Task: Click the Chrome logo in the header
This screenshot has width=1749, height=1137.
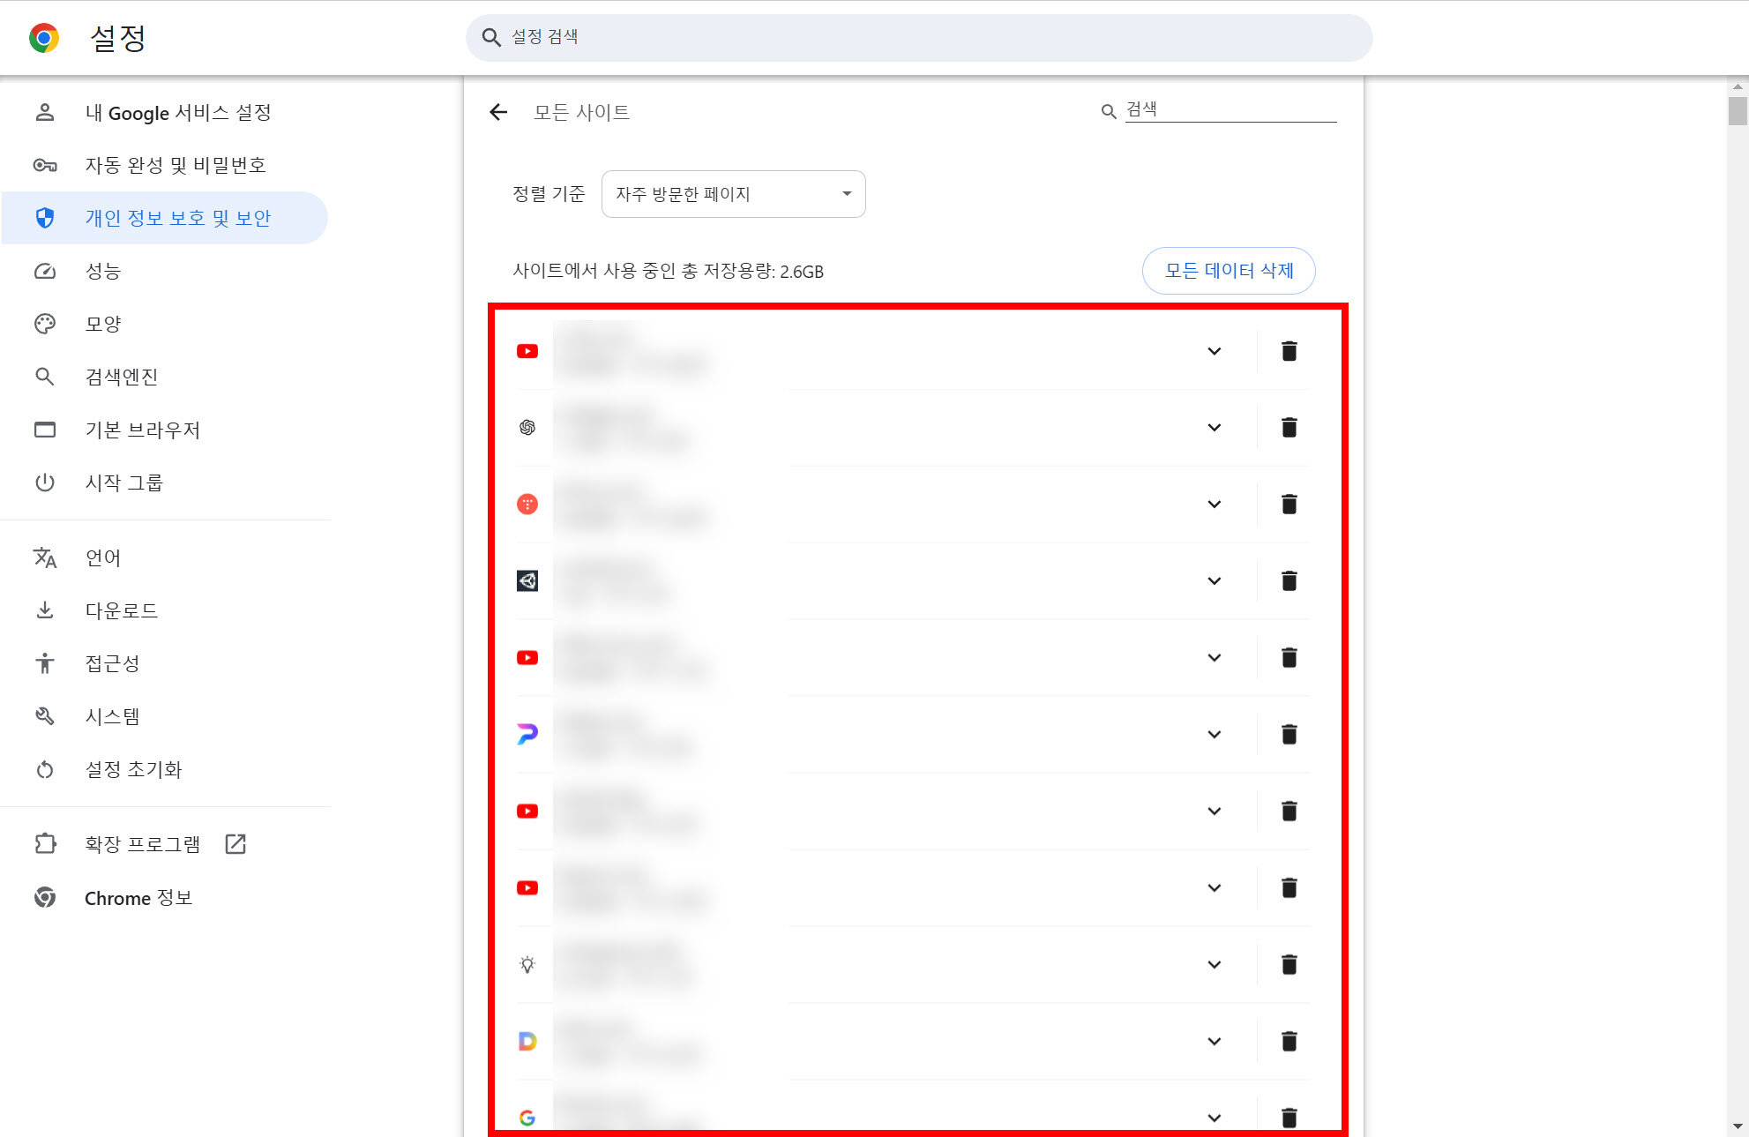Action: (44, 38)
